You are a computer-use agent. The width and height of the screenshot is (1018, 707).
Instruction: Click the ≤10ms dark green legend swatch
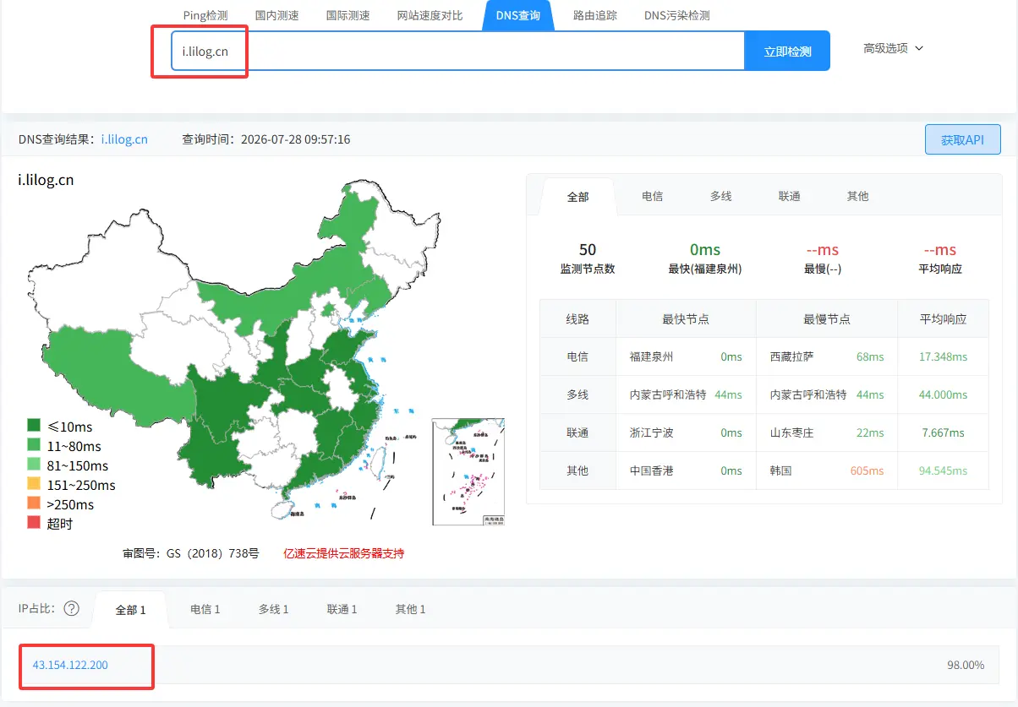(x=34, y=427)
